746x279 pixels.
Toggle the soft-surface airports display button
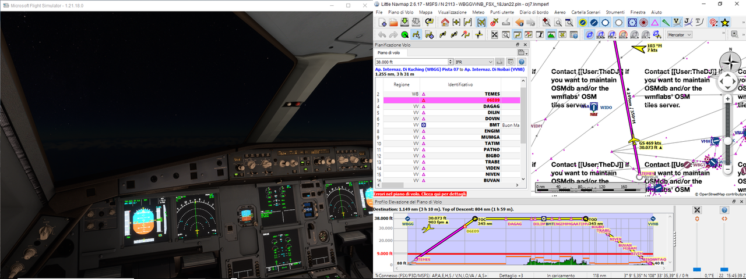tap(605, 22)
